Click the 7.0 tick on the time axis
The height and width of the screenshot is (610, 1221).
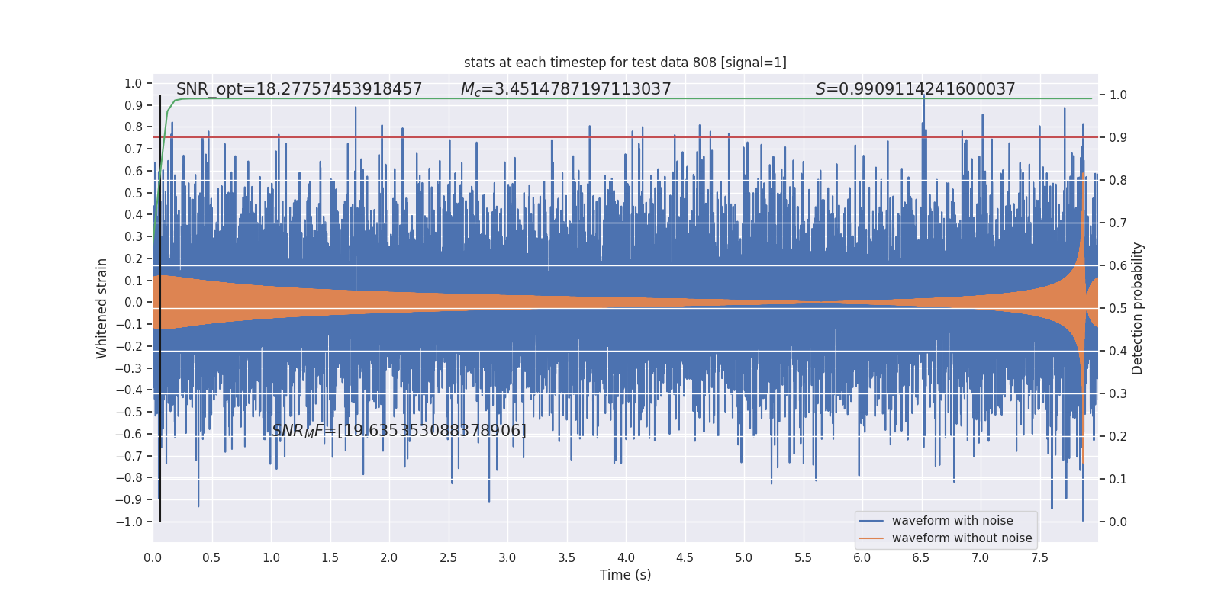click(x=980, y=558)
